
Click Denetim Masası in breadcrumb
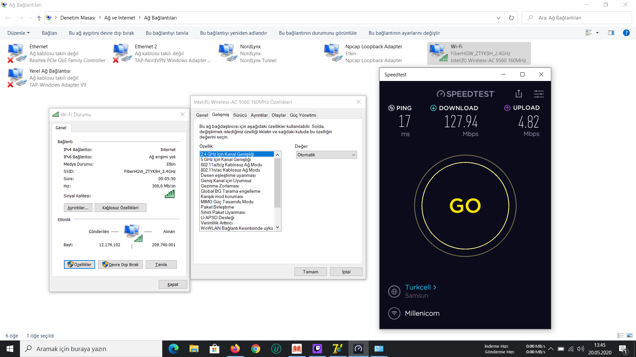click(x=78, y=18)
